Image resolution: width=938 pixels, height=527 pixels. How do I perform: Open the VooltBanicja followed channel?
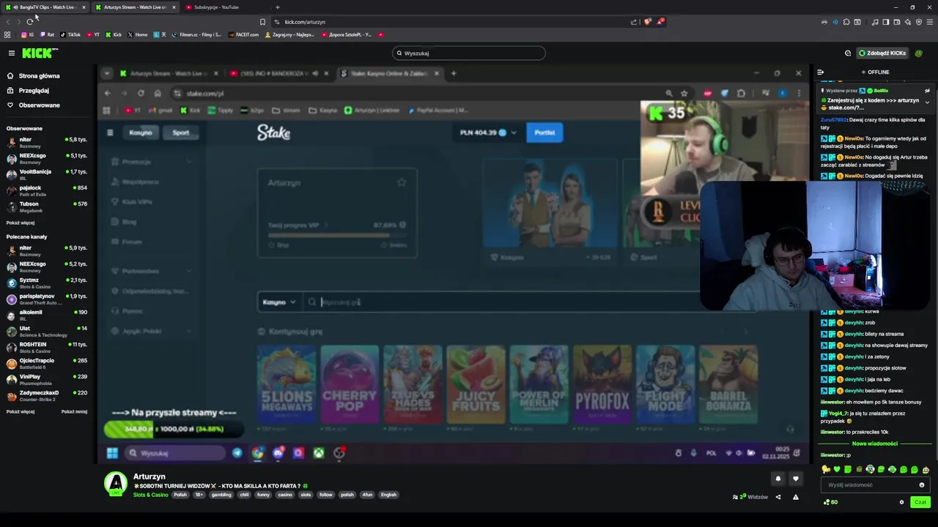(x=46, y=174)
